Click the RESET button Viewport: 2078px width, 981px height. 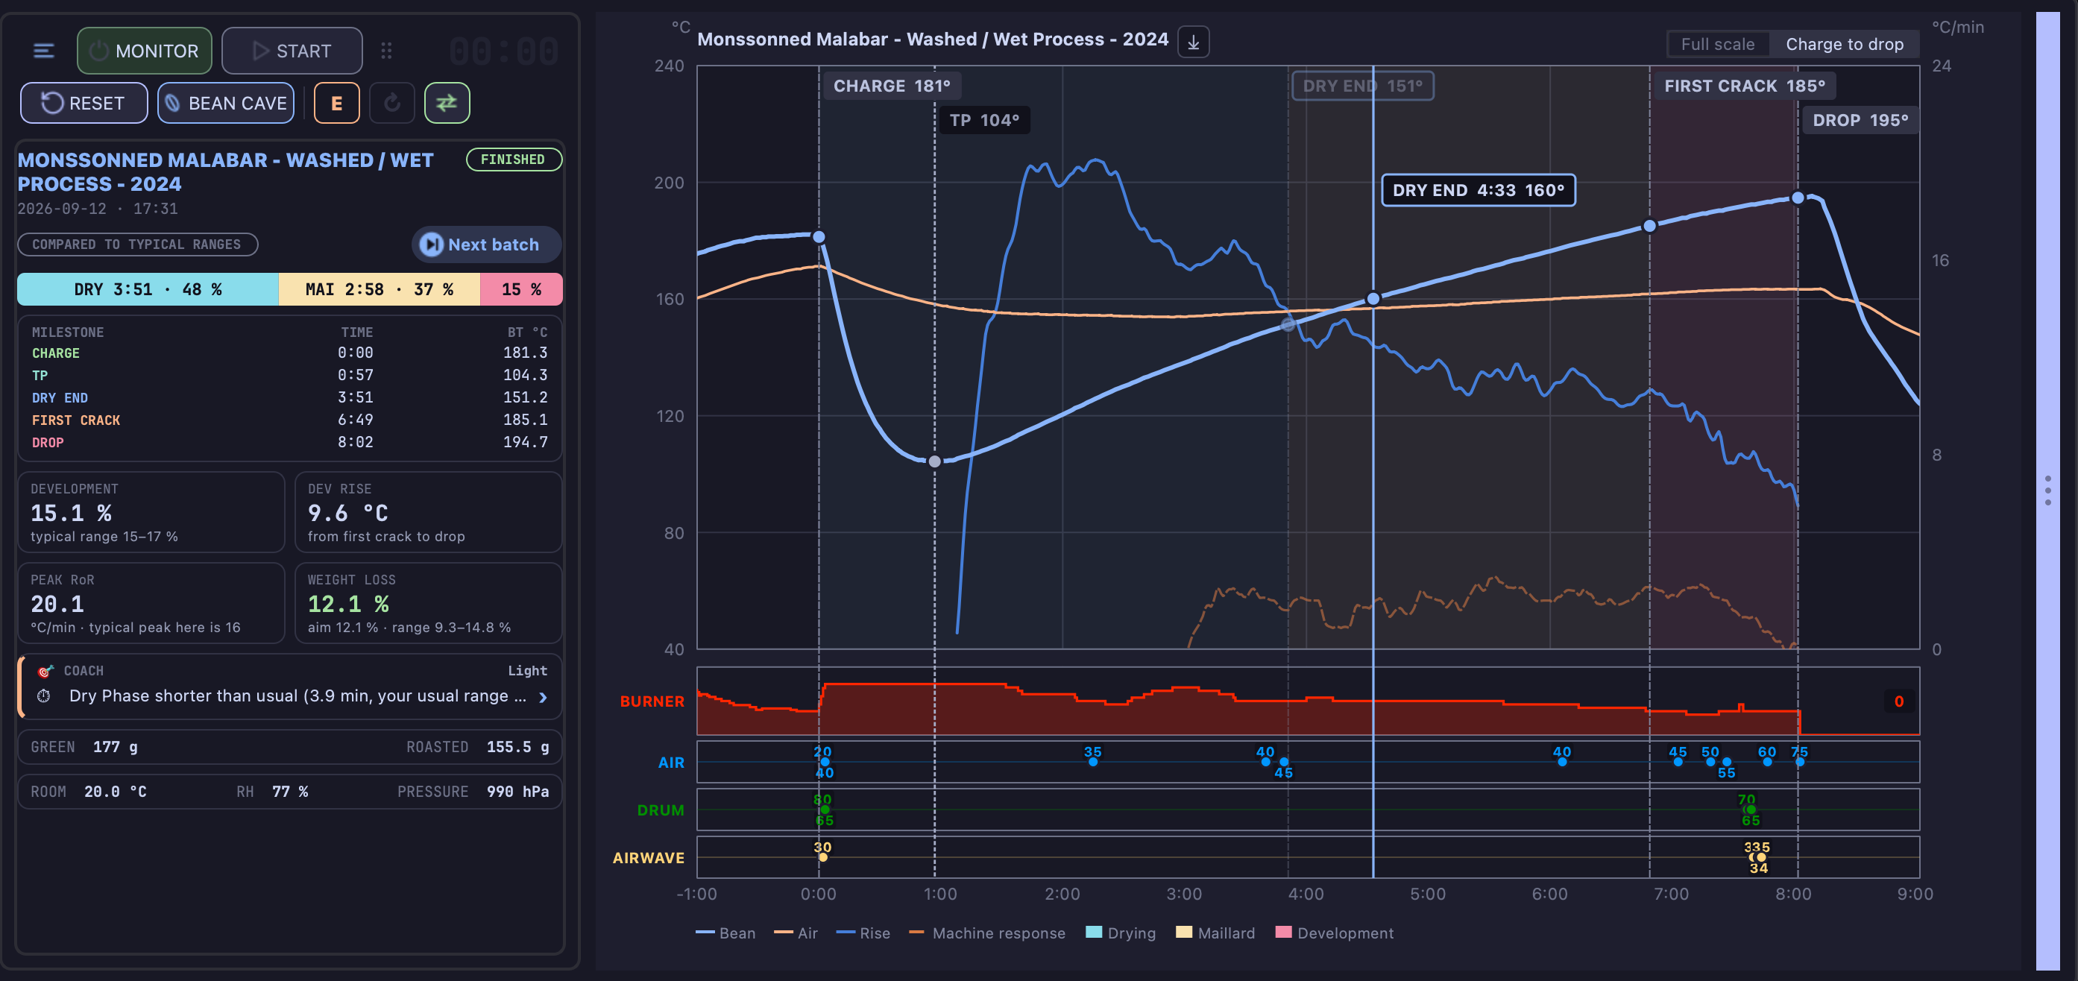click(x=84, y=104)
